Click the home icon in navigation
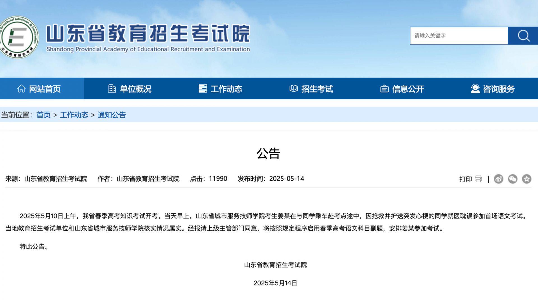Screen dimensions: 538x302 tap(21, 89)
